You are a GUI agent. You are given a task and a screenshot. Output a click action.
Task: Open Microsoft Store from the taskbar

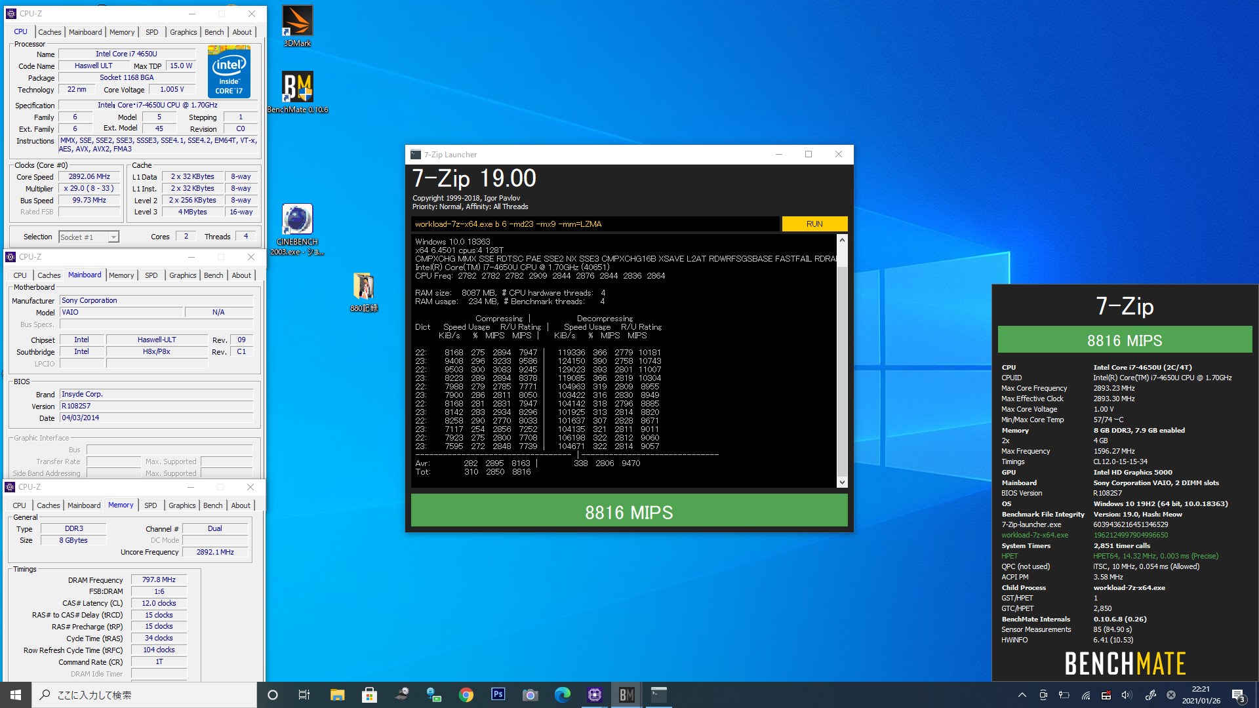click(369, 695)
